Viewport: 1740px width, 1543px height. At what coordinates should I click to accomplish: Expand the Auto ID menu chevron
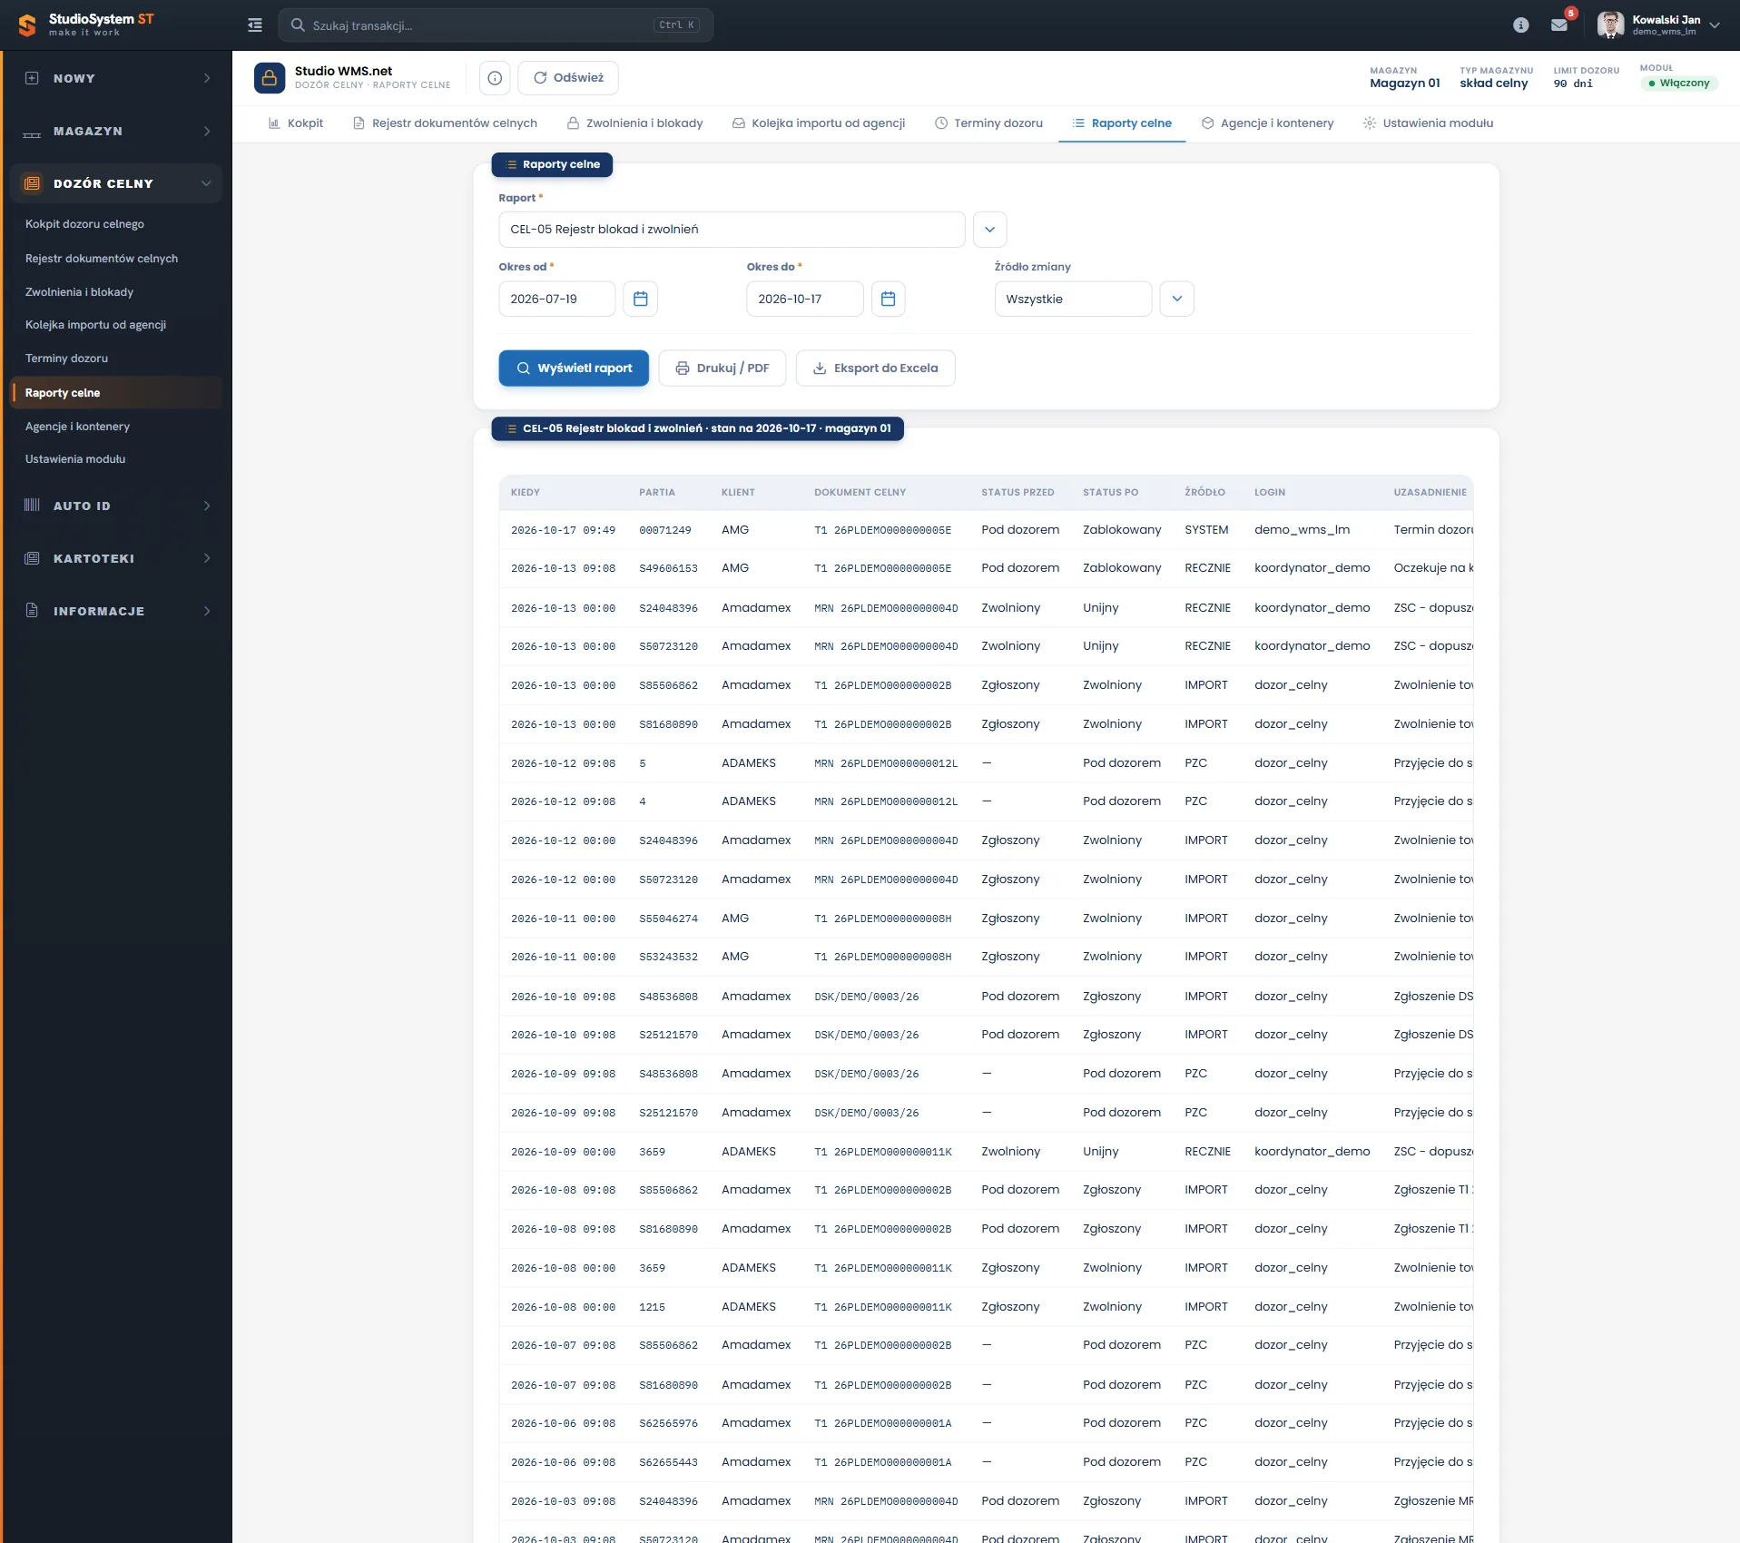click(x=207, y=506)
